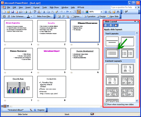Open the Tools menu
Viewport: 141px width, 117px height.
tap(45, 7)
